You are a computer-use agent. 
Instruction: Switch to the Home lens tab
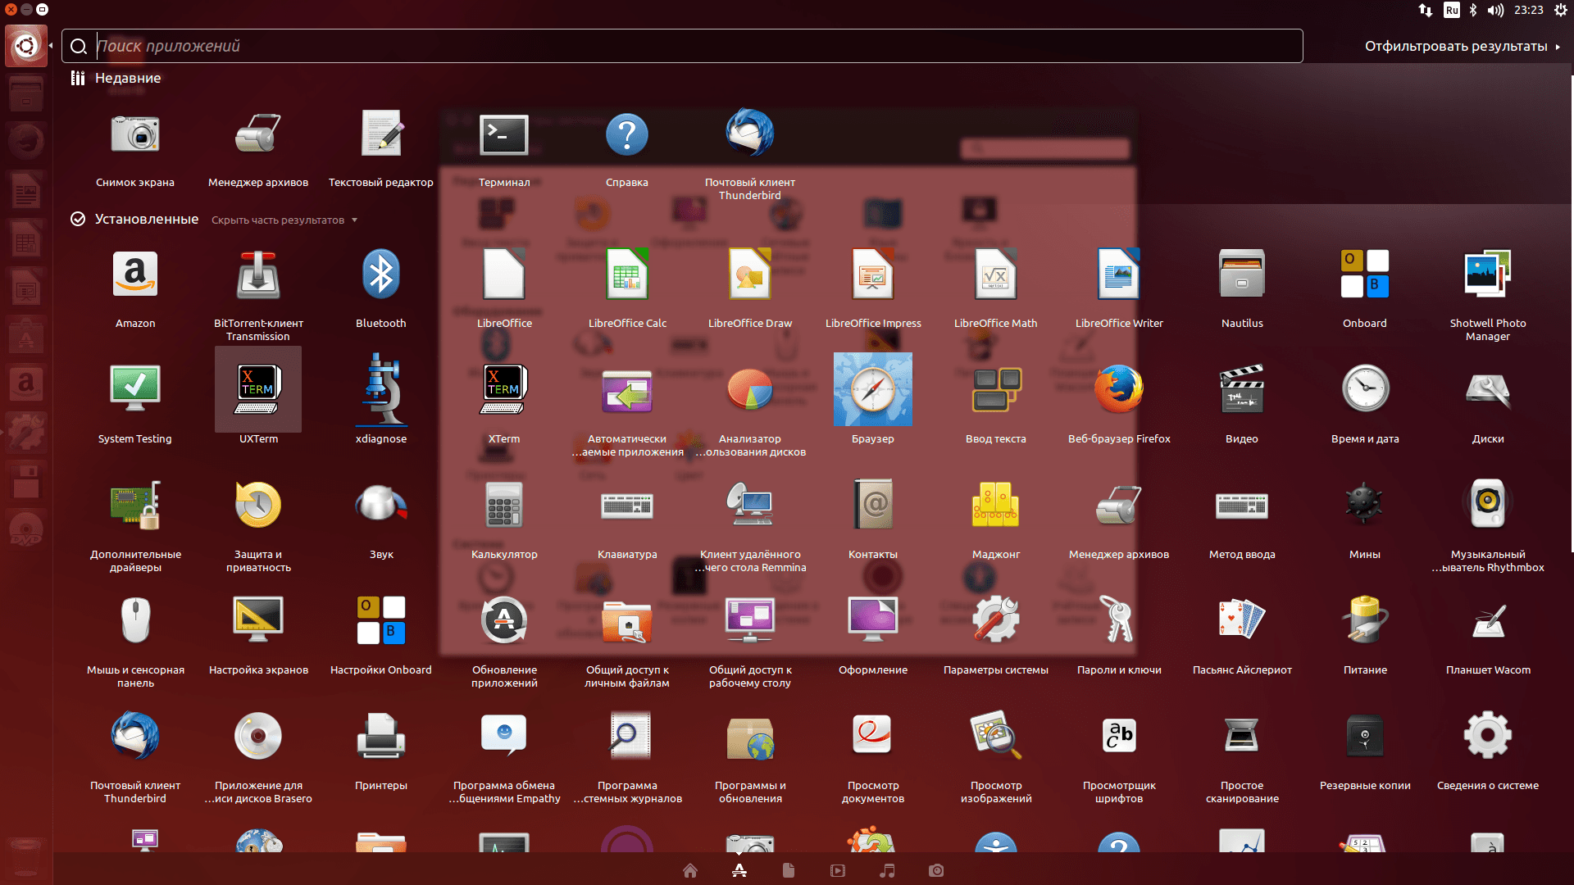690,870
